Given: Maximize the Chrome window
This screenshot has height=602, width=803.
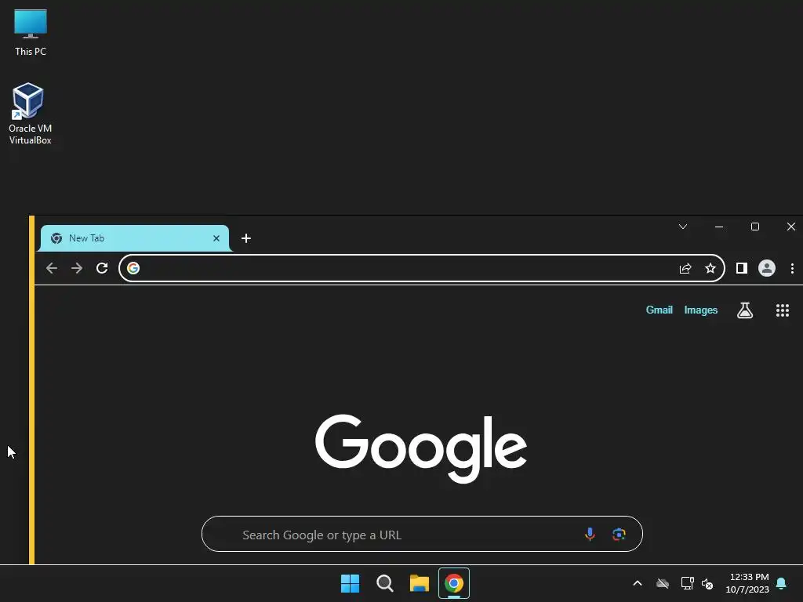Looking at the screenshot, I should coord(755,227).
